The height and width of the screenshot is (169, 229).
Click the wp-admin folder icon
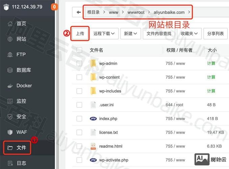click(x=93, y=63)
